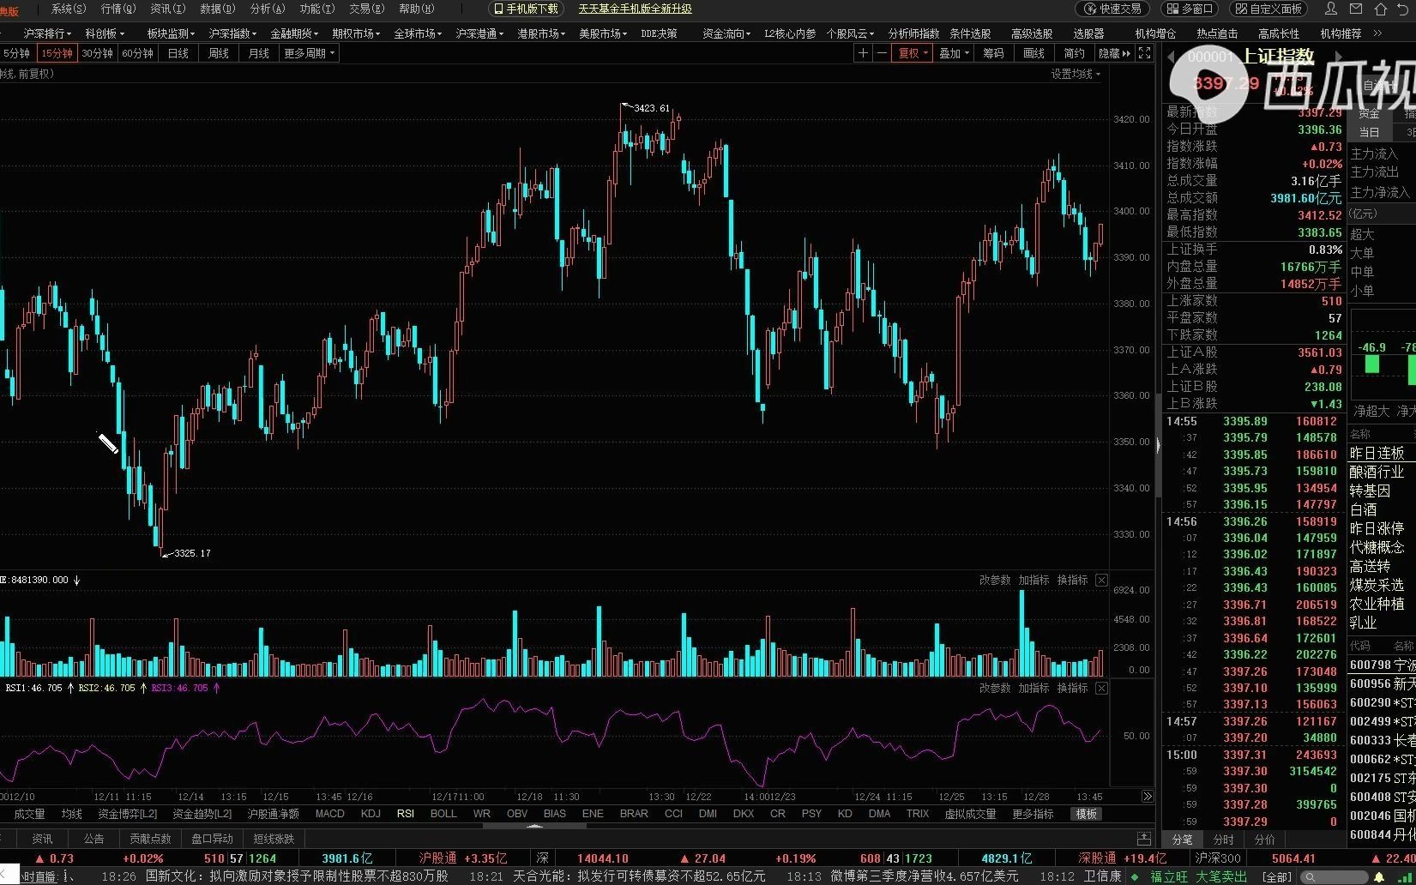Expand 全球市场 menu dropdown
The height and width of the screenshot is (885, 1416).
418,33
